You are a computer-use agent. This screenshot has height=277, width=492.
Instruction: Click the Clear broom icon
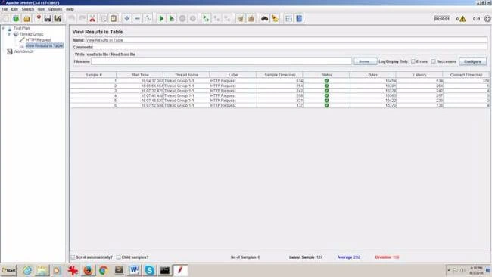pos(241,18)
